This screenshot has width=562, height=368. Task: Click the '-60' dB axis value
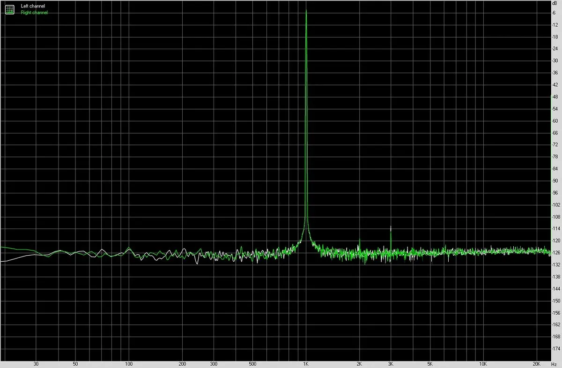tap(555, 121)
